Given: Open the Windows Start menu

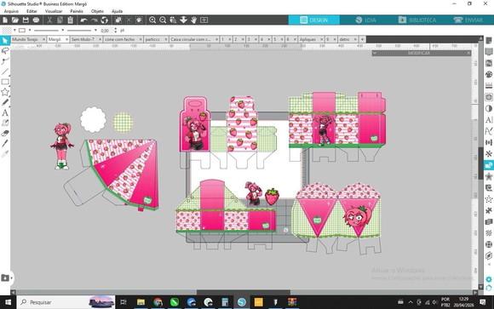Looking at the screenshot, I should [x=8, y=302].
